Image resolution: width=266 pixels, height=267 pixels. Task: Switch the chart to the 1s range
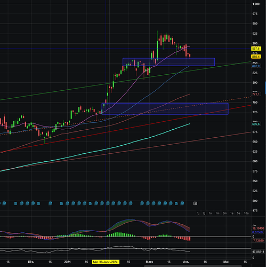point(210,213)
